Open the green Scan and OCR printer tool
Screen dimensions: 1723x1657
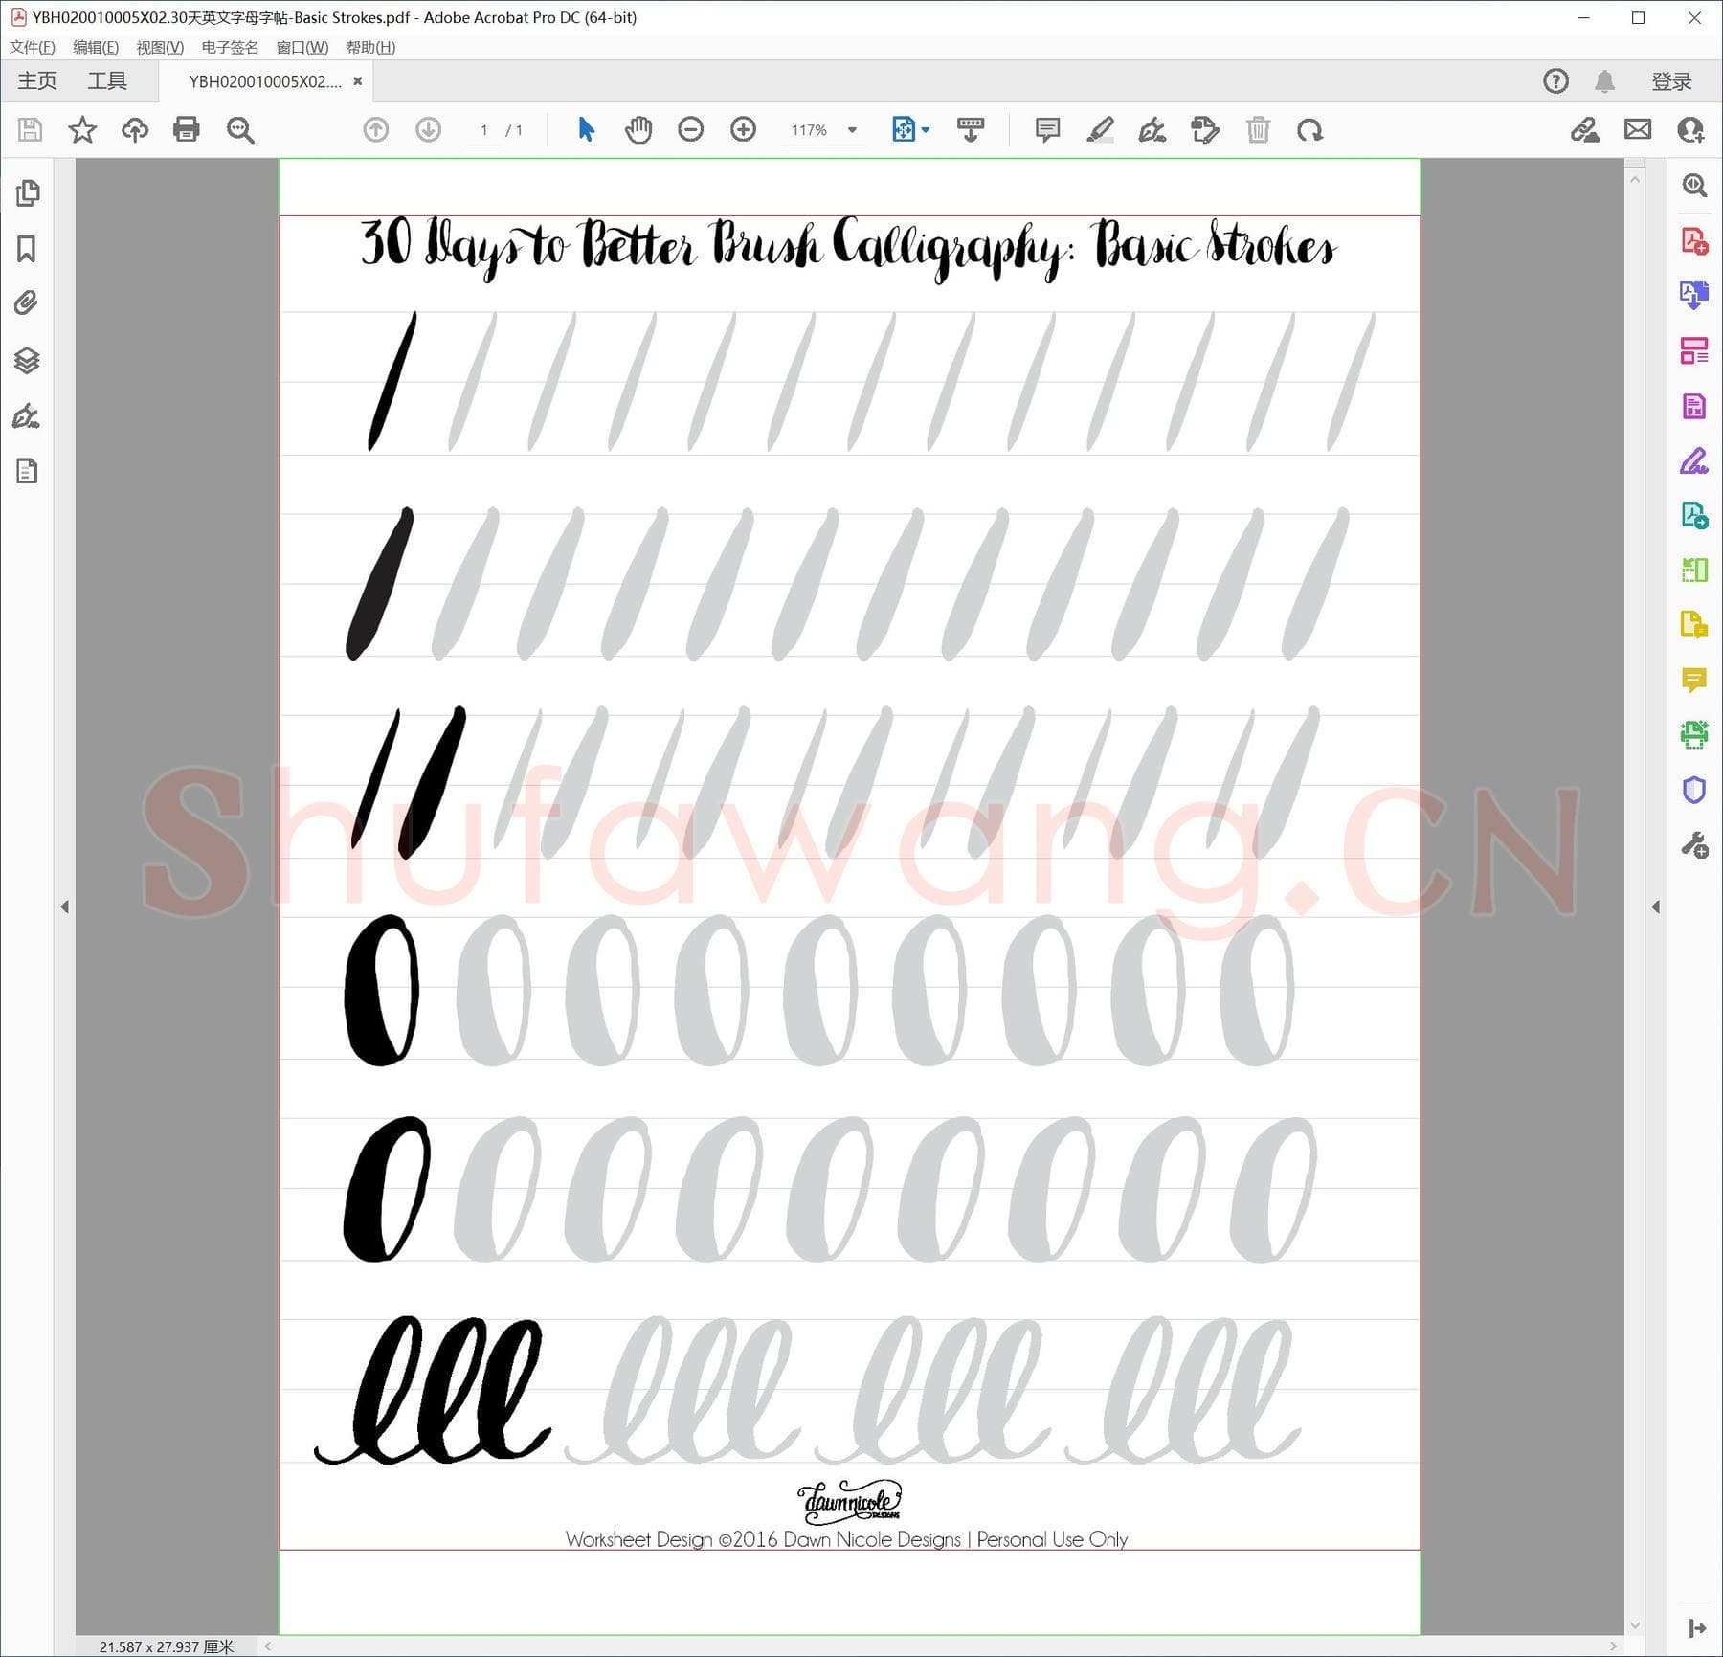1694,735
